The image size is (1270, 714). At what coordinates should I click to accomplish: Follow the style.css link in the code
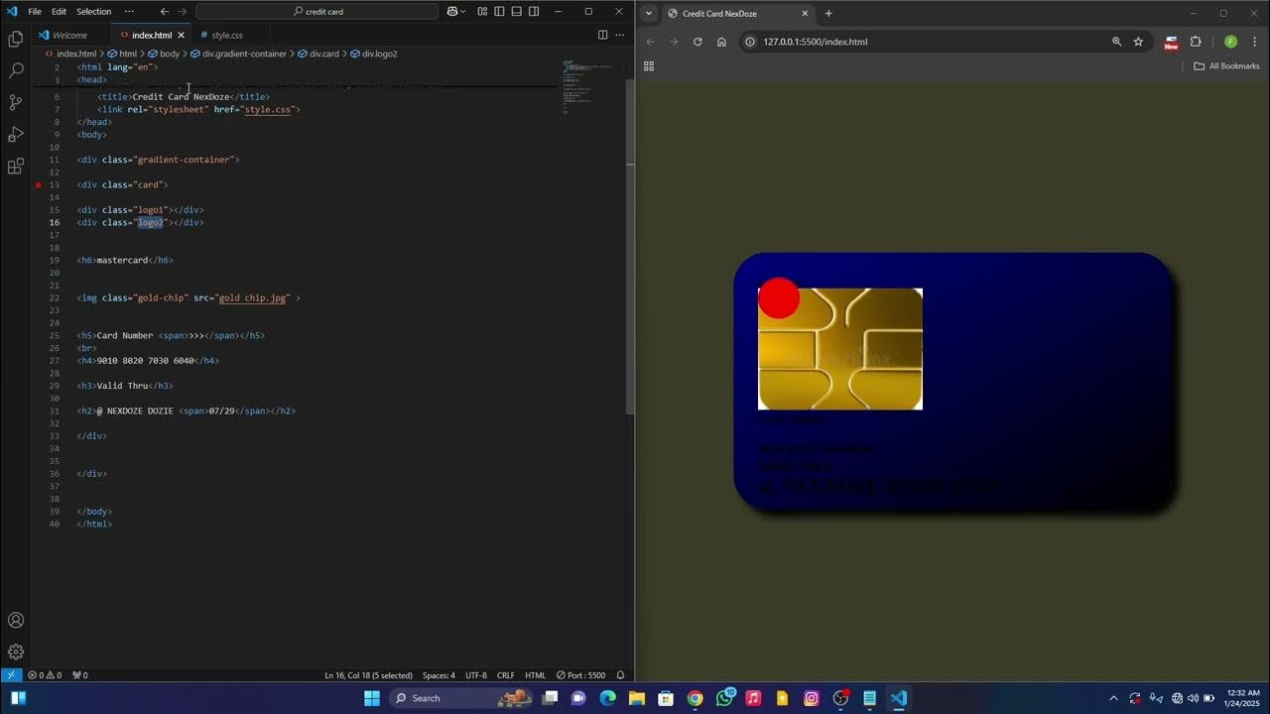[268, 110]
